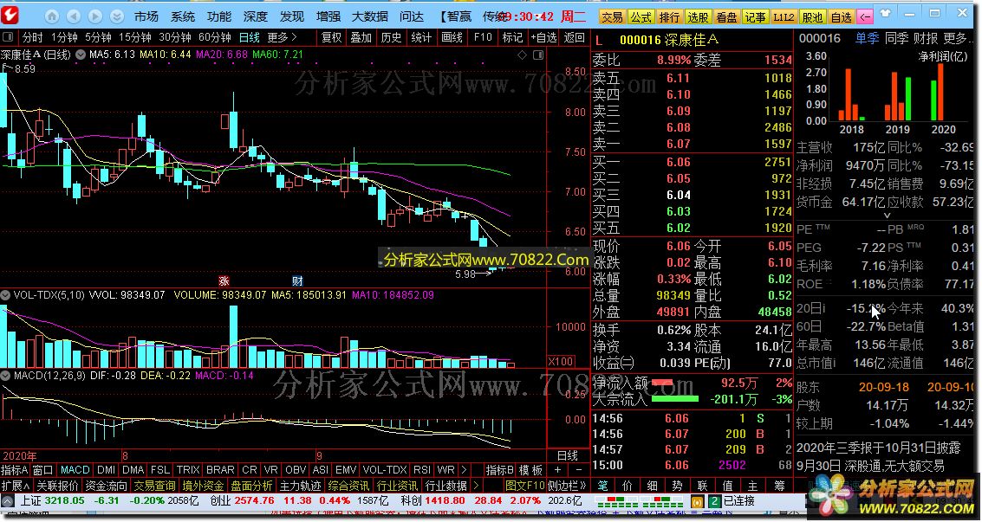This screenshot has height=522, width=982.
Task: Click the 叠加 overlay button
Action: [x=361, y=37]
